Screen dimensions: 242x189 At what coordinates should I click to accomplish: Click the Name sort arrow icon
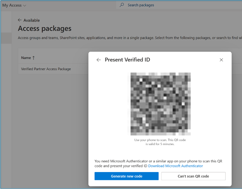click(x=34, y=58)
